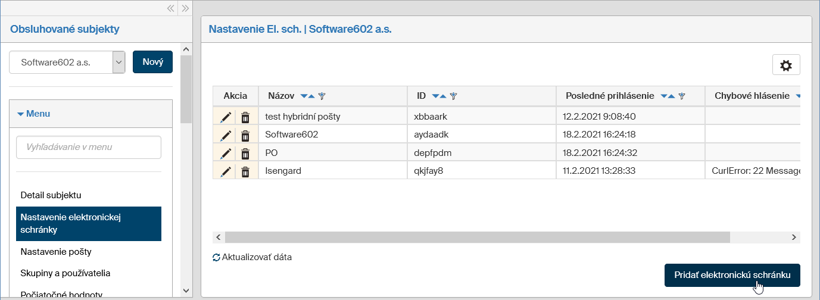Delete the Software602 mailbox via trash icon
The width and height of the screenshot is (820, 300).
click(x=245, y=135)
